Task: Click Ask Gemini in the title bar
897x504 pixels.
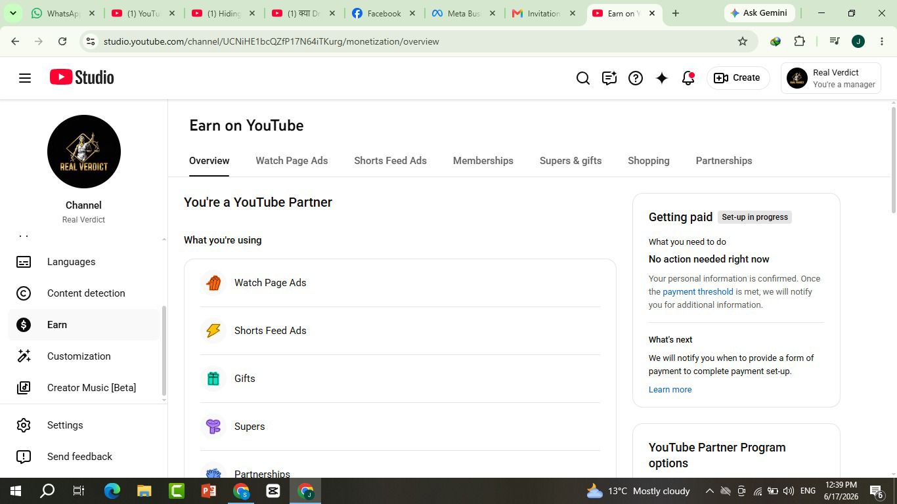Action: click(759, 13)
